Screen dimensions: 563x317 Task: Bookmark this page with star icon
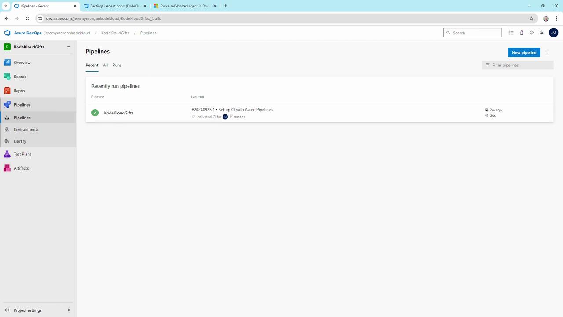pyautogui.click(x=531, y=18)
